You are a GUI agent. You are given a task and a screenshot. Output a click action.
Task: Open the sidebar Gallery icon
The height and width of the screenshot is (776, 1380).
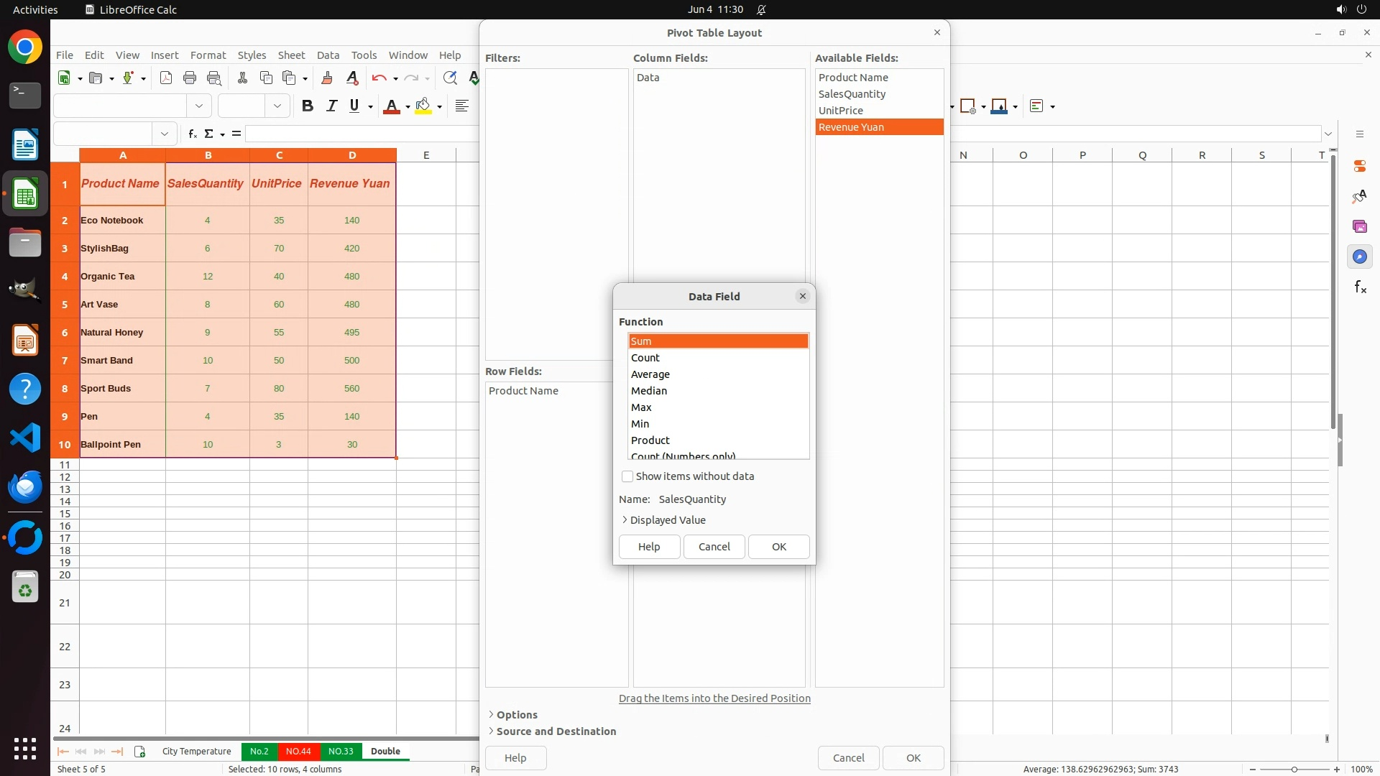pyautogui.click(x=1359, y=227)
